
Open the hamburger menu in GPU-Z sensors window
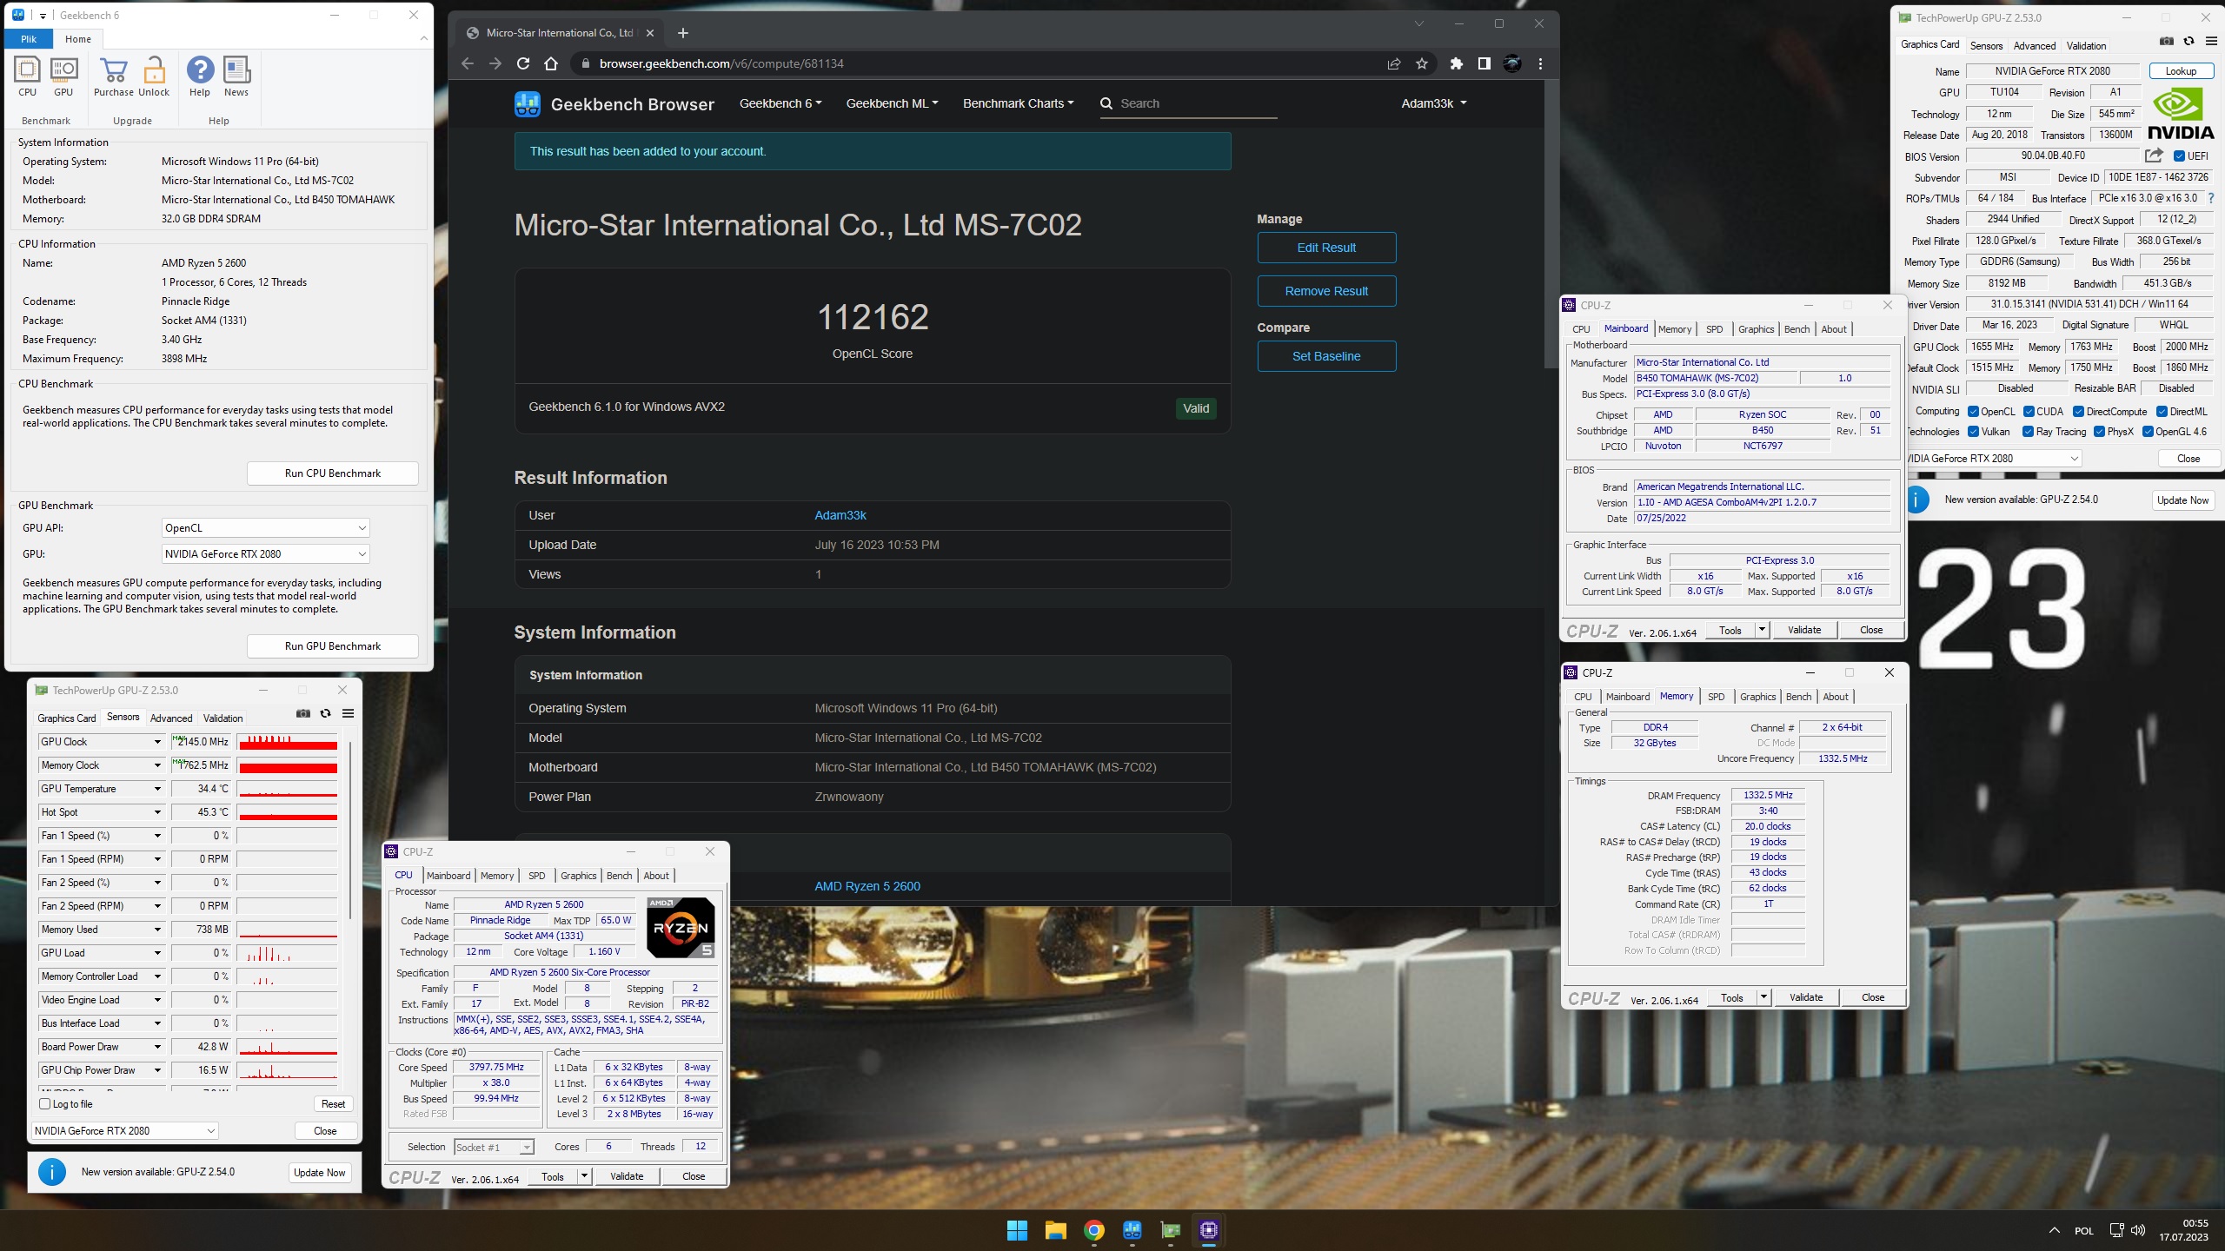[x=348, y=713]
